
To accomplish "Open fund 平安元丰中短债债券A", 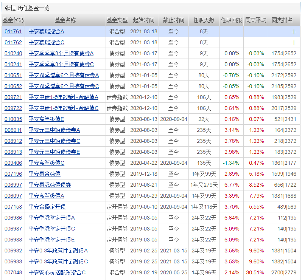I will click(54, 130).
